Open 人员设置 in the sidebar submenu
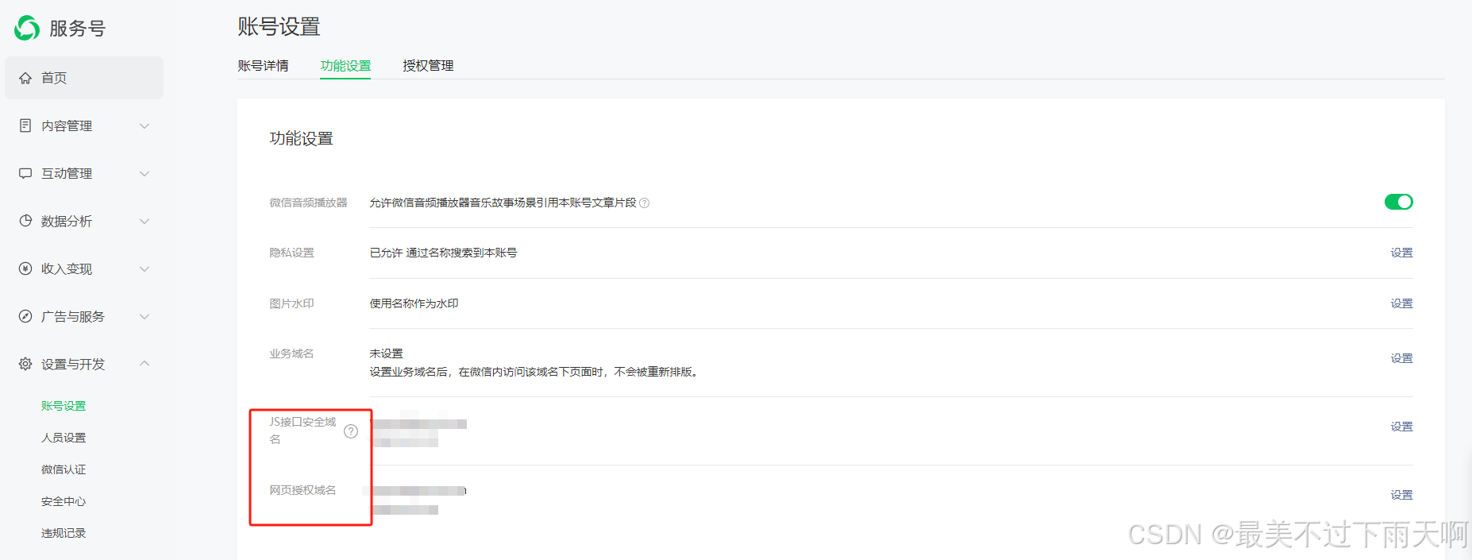The width and height of the screenshot is (1472, 560). click(x=64, y=438)
